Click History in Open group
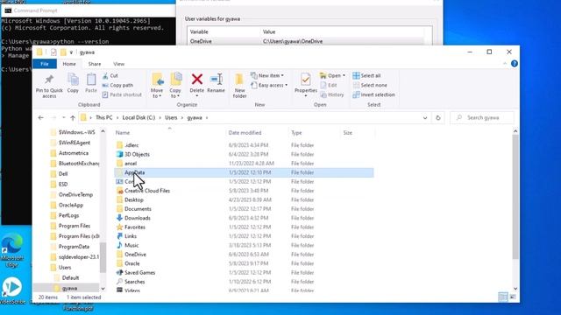 (x=332, y=94)
